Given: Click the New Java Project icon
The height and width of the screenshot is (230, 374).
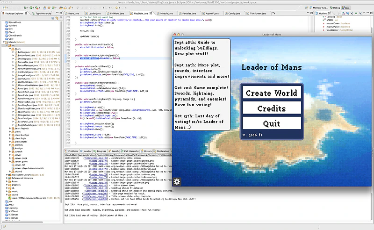Looking at the screenshot, I should point(44,8).
